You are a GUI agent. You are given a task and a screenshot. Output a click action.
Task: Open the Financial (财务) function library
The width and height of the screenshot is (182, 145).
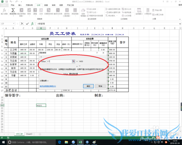(x=29, y=12)
